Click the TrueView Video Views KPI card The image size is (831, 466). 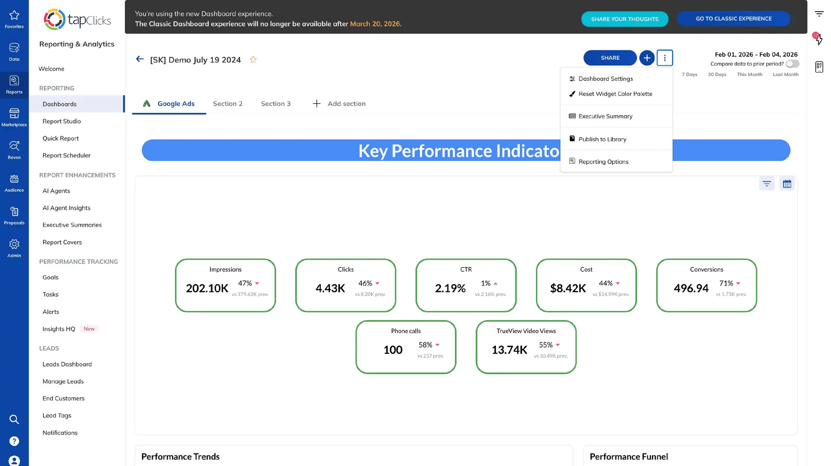pos(526,347)
